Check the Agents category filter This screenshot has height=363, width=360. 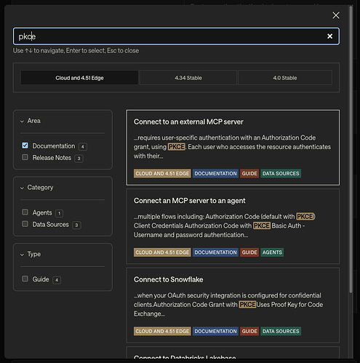(25, 212)
